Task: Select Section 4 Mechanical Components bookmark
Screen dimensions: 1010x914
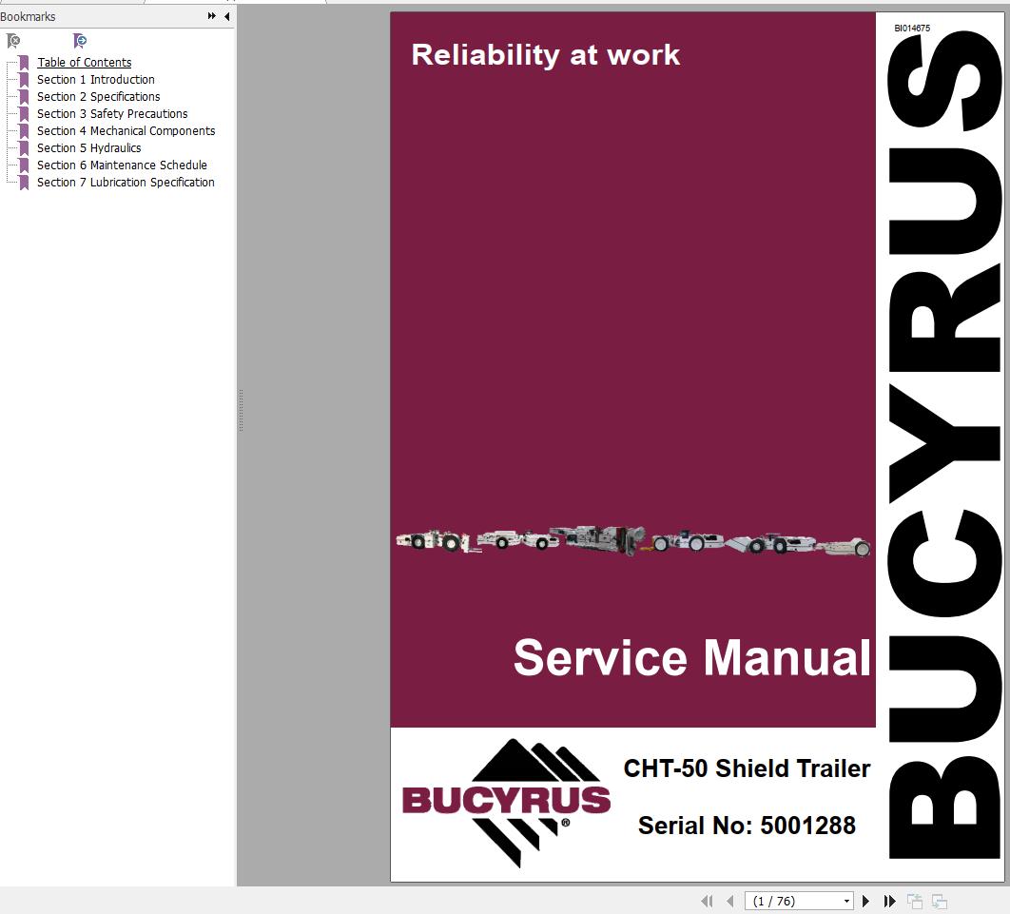Action: point(126,130)
